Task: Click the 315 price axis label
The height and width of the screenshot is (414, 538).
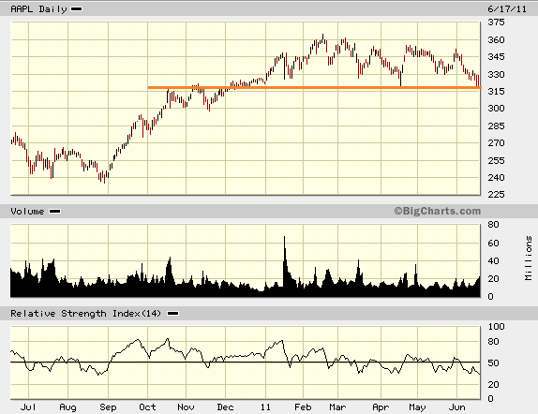Action: [x=496, y=91]
